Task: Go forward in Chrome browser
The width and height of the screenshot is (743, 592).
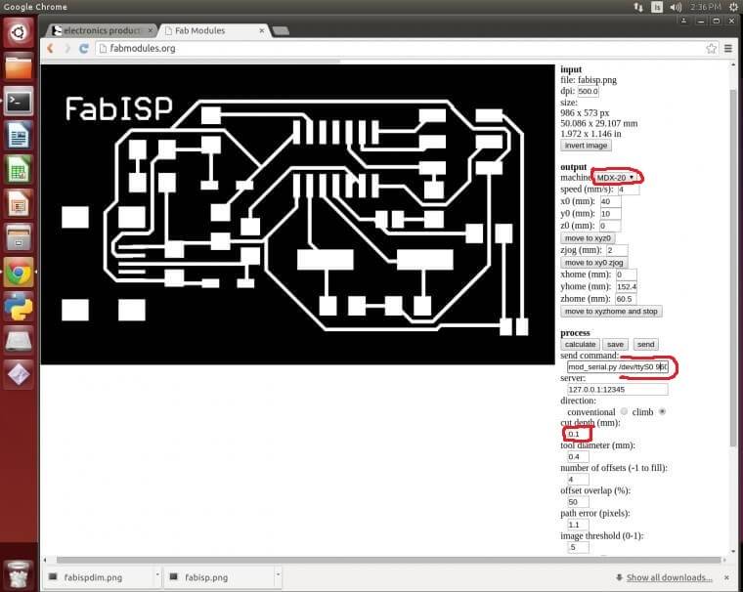Action: click(66, 48)
